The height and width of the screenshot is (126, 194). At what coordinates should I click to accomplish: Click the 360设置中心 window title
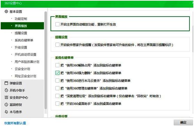pos(13,3)
